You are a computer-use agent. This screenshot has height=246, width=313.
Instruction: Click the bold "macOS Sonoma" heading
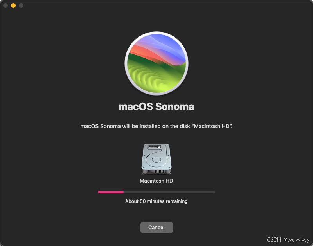pos(156,107)
